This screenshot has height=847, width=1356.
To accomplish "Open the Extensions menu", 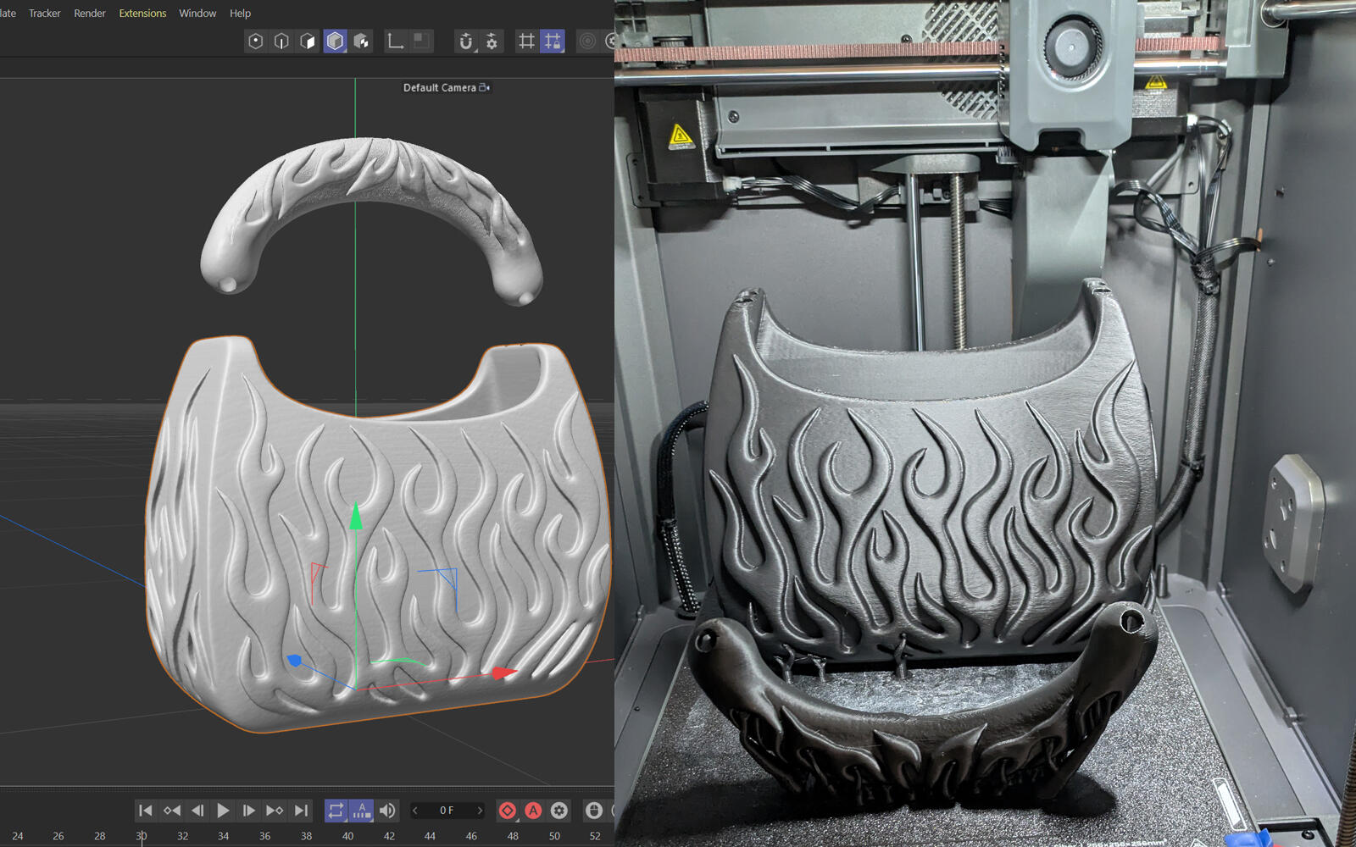I will (142, 14).
